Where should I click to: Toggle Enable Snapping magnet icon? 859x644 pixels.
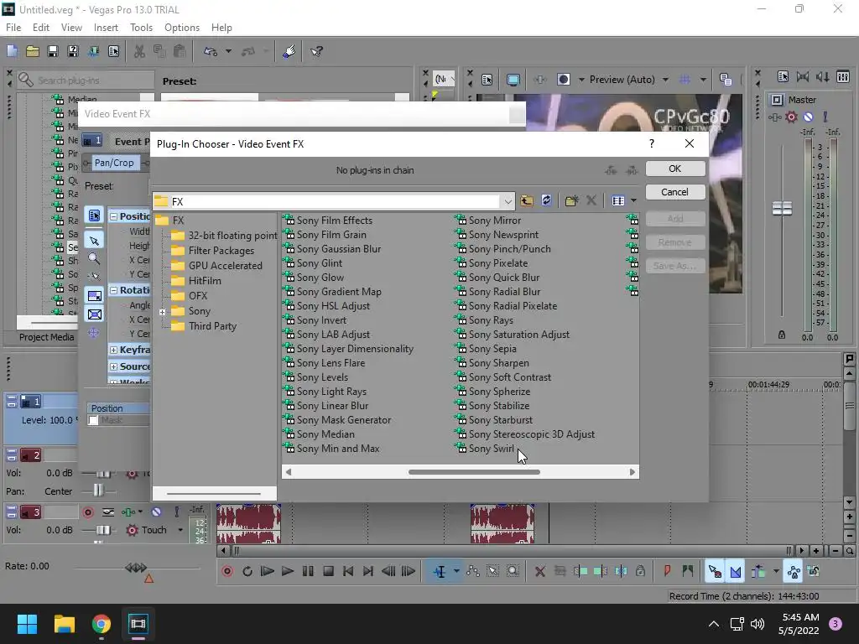click(715, 571)
